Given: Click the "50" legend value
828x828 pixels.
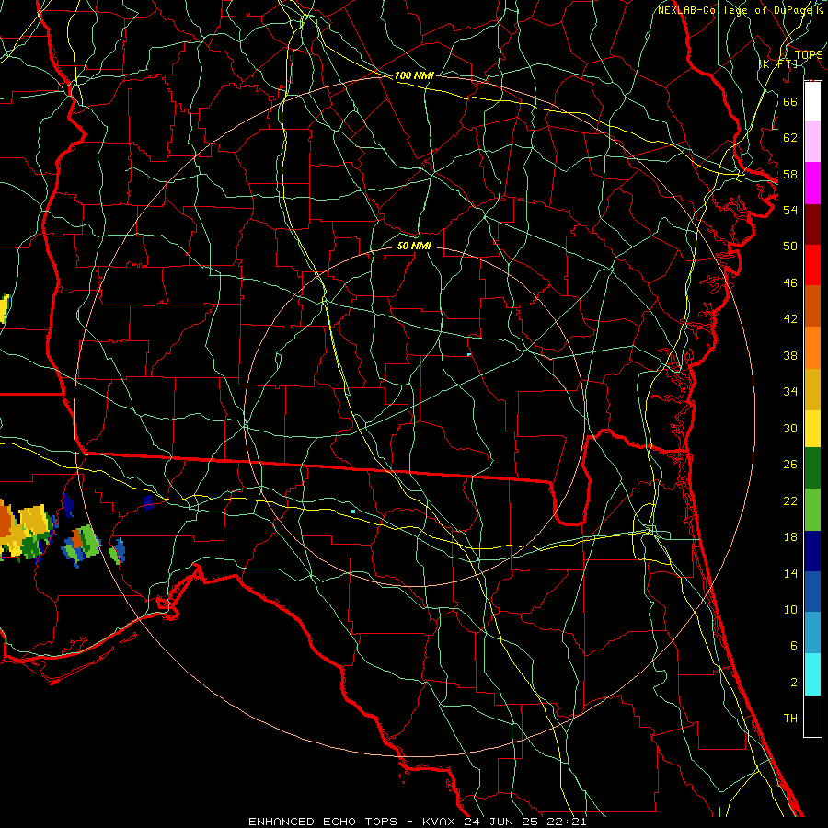Looking at the screenshot, I should 790,246.
